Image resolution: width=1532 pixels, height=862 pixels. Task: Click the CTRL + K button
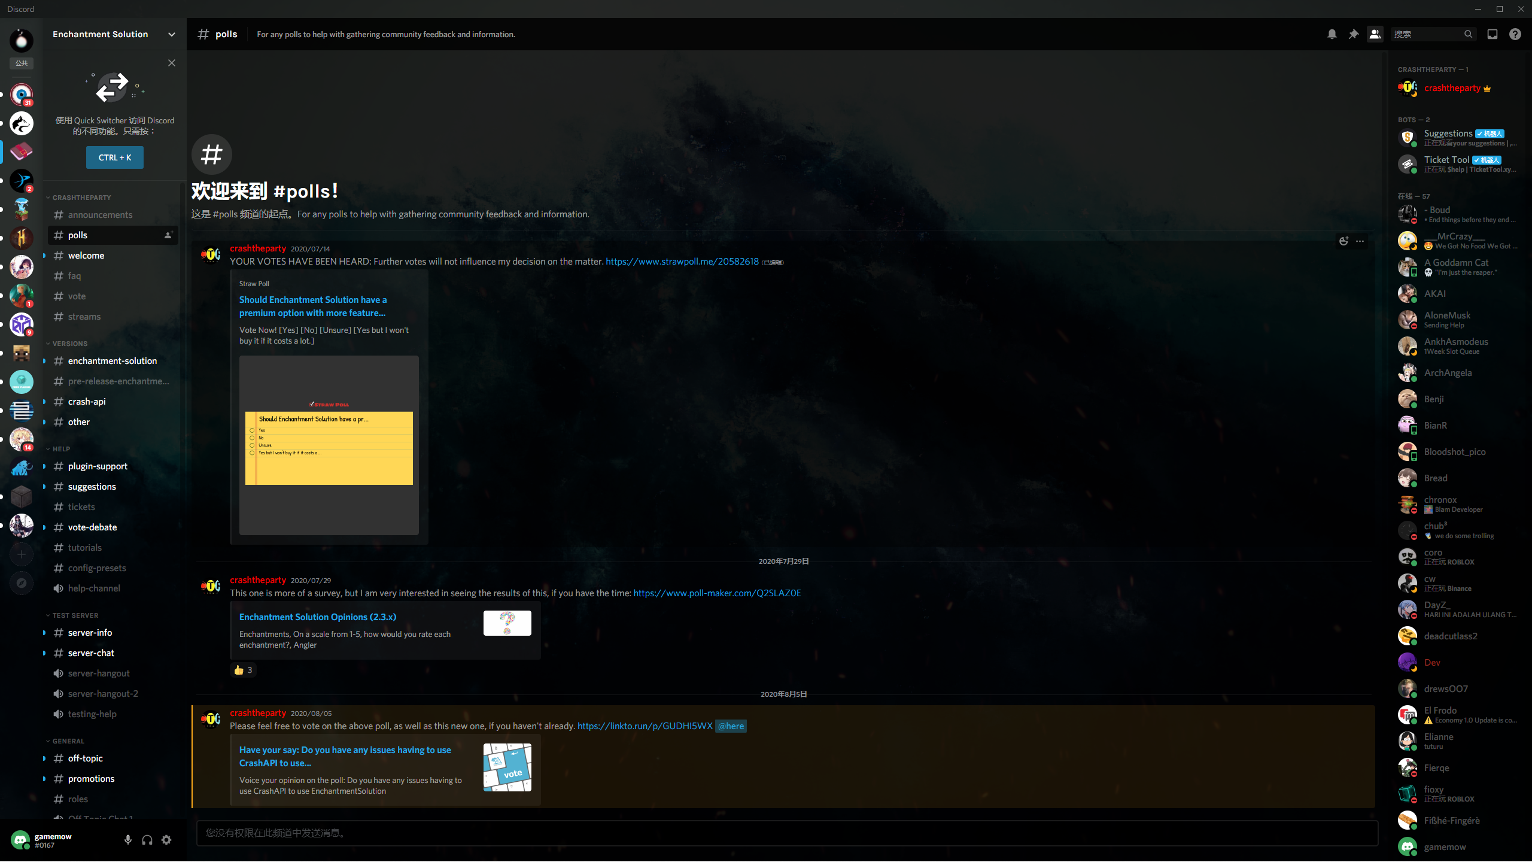(115, 157)
